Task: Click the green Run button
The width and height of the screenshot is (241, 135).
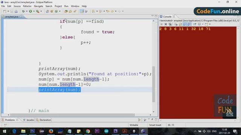Action: (31, 11)
